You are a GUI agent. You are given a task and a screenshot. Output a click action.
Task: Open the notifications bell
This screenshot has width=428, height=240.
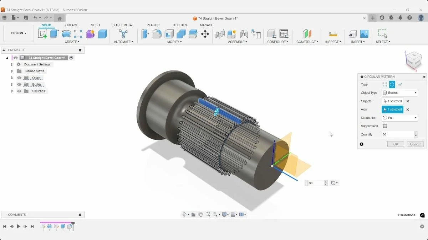(x=401, y=18)
